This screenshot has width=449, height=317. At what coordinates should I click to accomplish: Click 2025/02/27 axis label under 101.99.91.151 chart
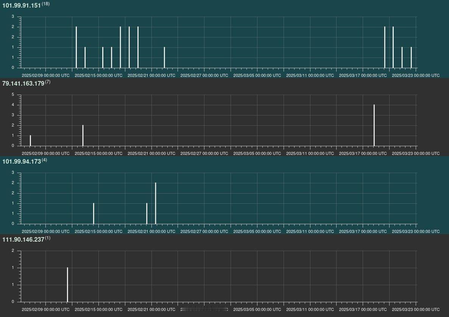(204, 75)
